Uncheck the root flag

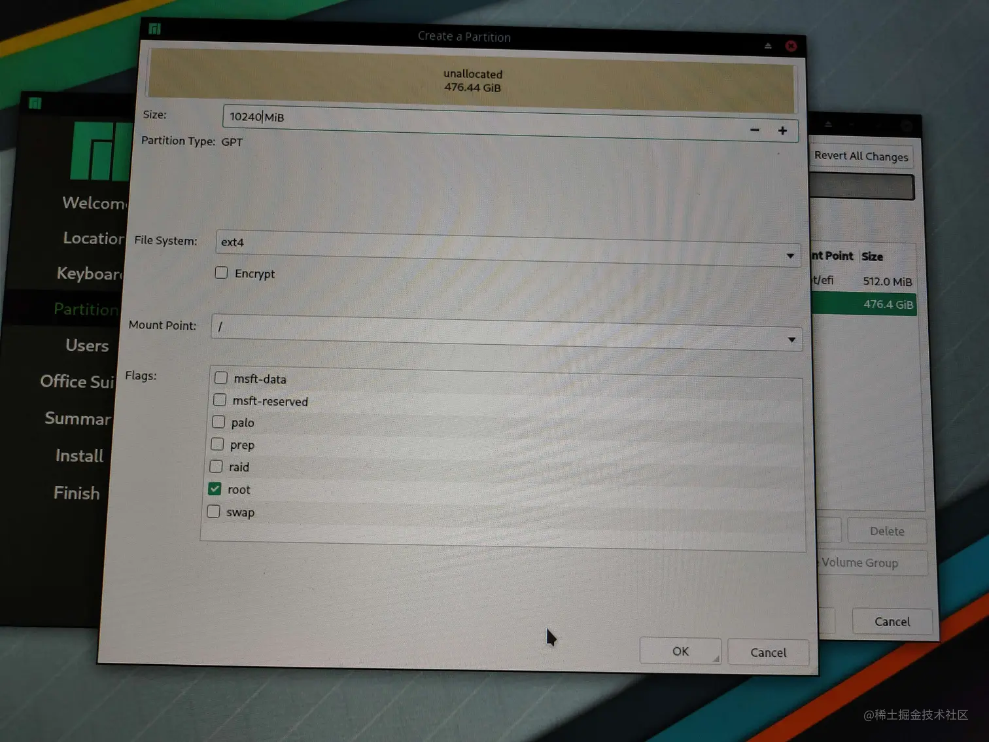[215, 489]
